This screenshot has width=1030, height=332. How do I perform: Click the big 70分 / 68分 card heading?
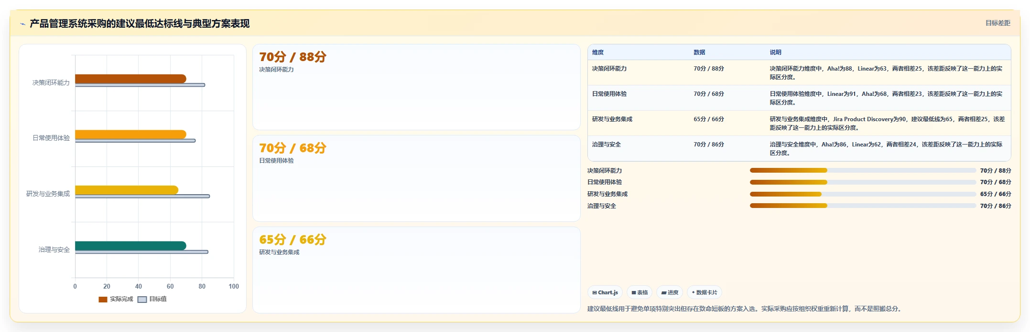click(293, 148)
